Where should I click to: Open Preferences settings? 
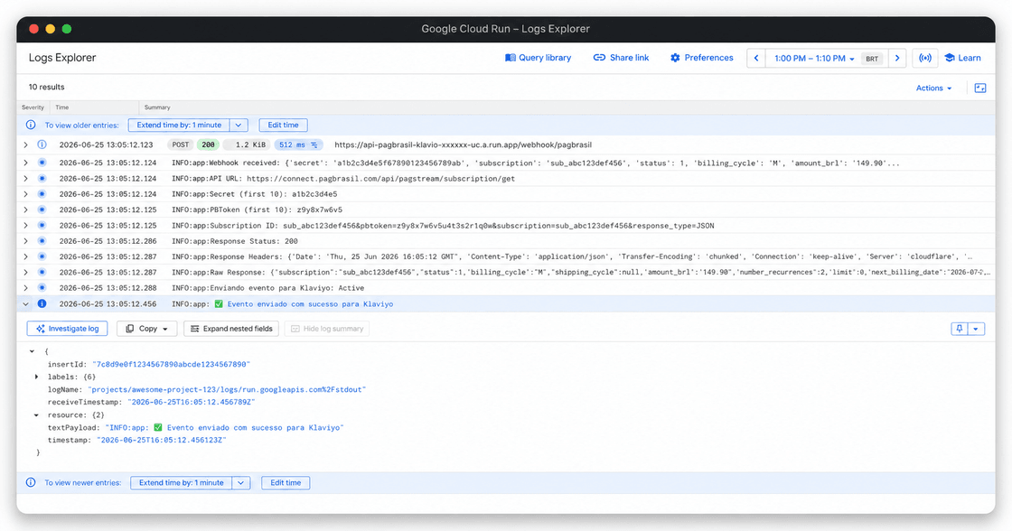pos(701,58)
